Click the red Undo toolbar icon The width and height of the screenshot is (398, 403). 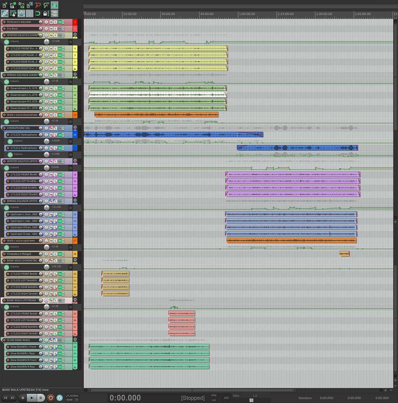coord(38,5)
